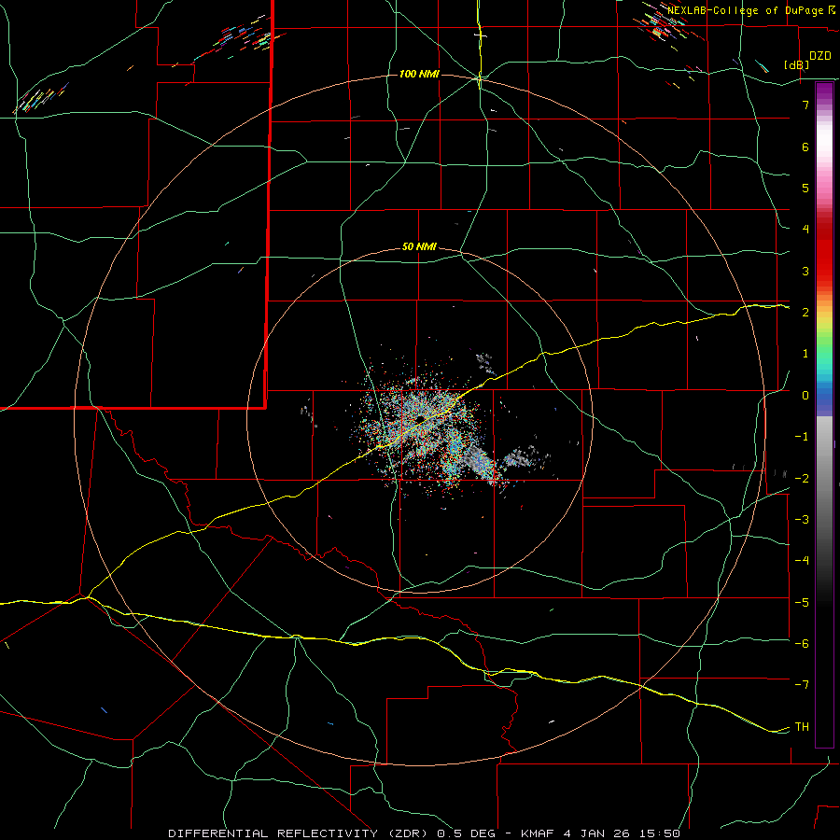Click the "-4" scale label
The height and width of the screenshot is (840, 840).
click(802, 560)
